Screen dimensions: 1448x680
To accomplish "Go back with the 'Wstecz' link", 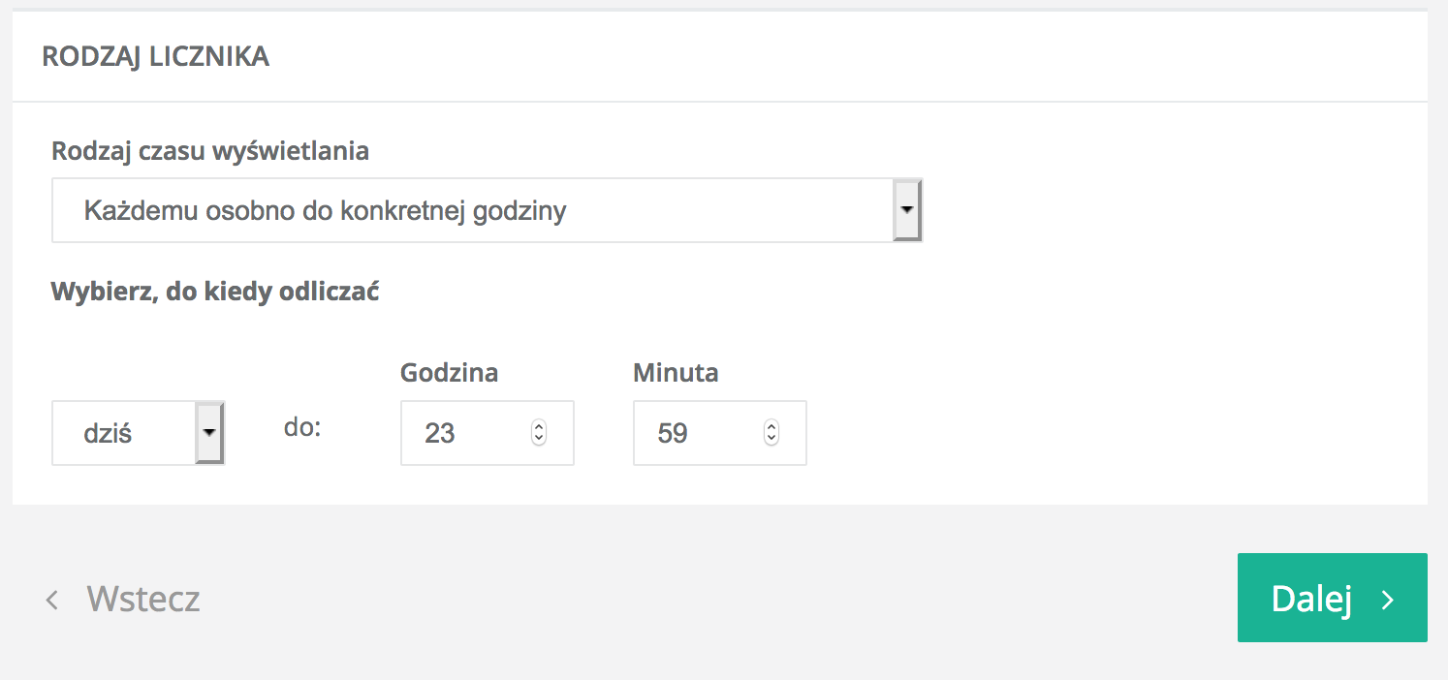I will [143, 599].
